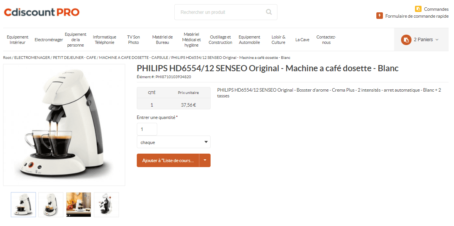This screenshot has height=226, width=454.
Task: Click Ajouter à Liste de courses button
Action: point(168,161)
